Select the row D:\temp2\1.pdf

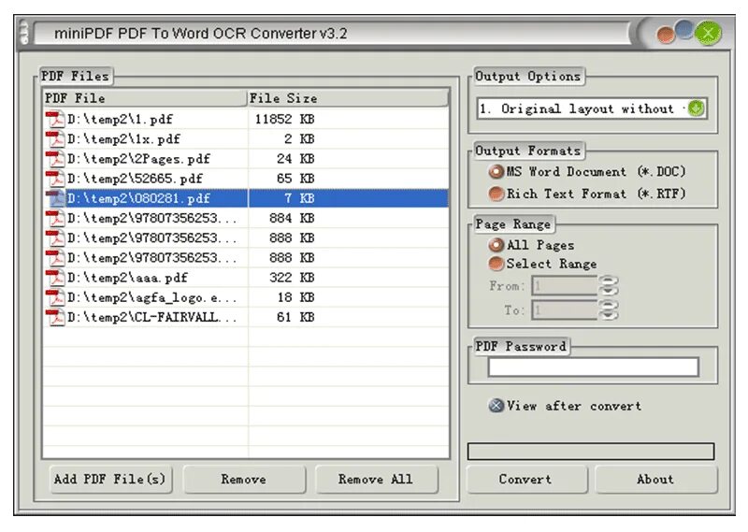pyautogui.click(x=246, y=120)
